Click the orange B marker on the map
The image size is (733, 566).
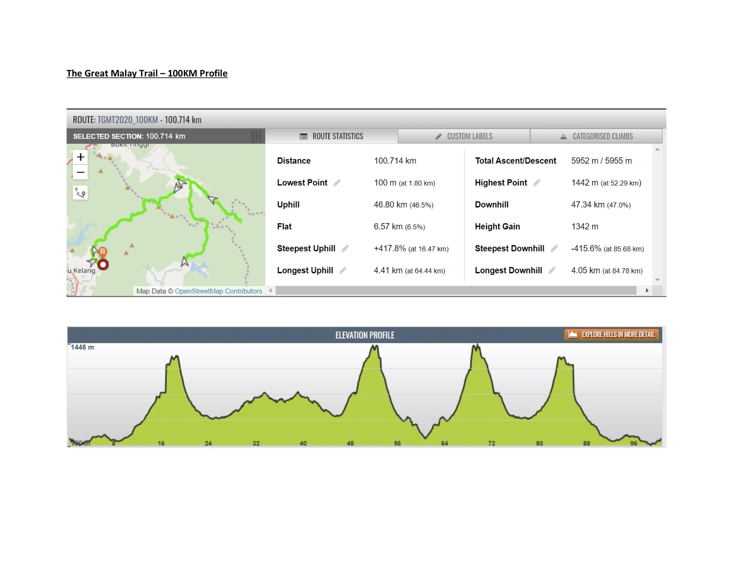pos(103,251)
